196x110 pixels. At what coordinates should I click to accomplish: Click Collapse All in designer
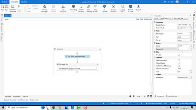pyautogui.click(x=148, y=19)
